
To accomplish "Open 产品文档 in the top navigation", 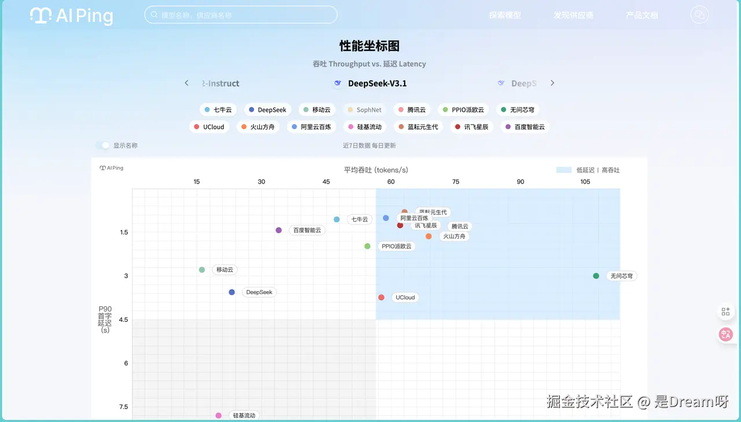I will tap(642, 16).
